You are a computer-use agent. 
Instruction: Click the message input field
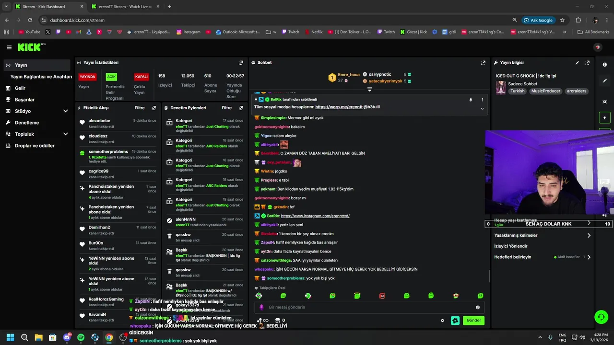369,307
